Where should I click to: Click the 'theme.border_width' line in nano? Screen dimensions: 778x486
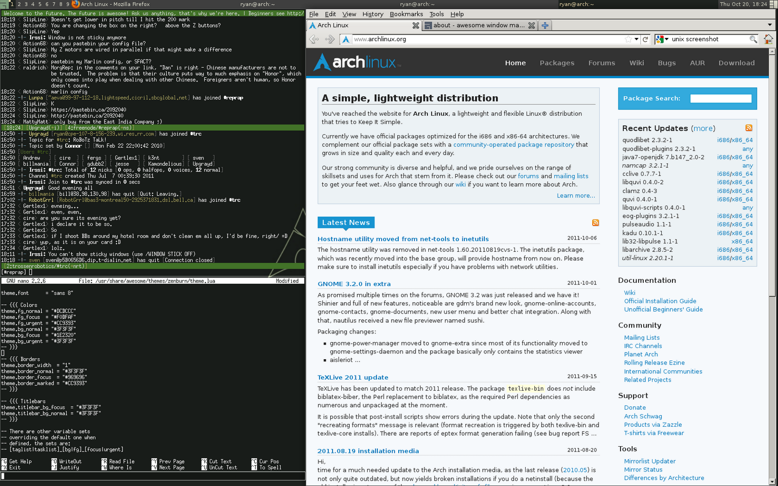pyautogui.click(x=36, y=365)
